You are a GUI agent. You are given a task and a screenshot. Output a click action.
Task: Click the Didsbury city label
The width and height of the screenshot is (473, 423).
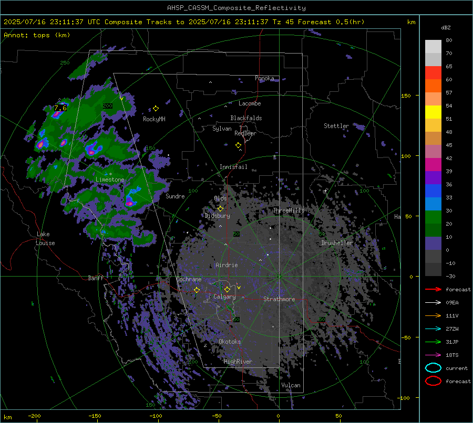pos(217,216)
